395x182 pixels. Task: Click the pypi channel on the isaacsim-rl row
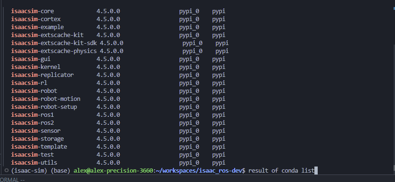(219, 83)
